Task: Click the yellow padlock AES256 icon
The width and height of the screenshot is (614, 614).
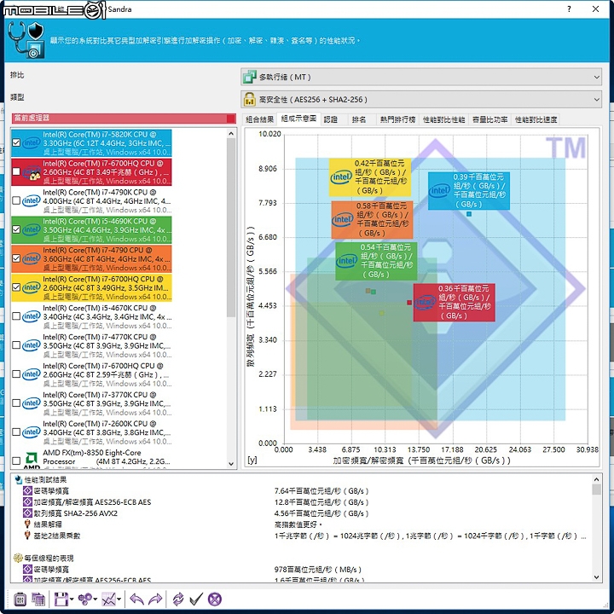Action: click(x=249, y=100)
